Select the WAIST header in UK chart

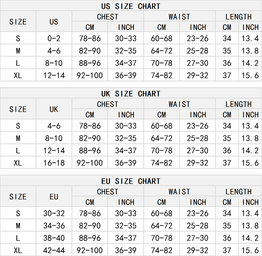(179, 104)
